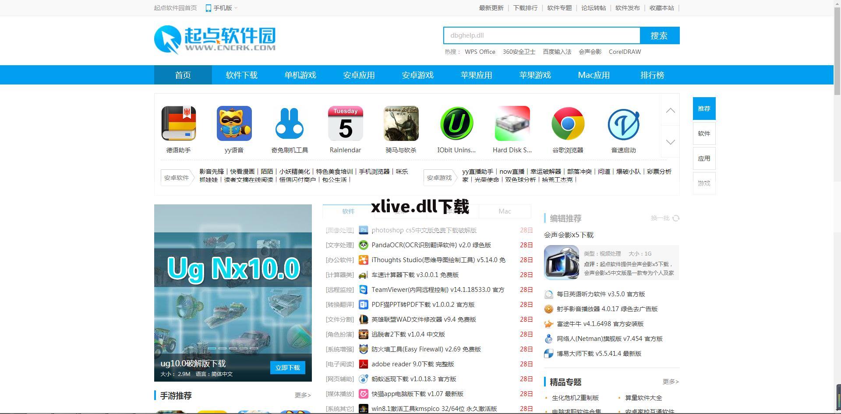Open the 收藏本站 top link
841x414 pixels.
pos(661,8)
